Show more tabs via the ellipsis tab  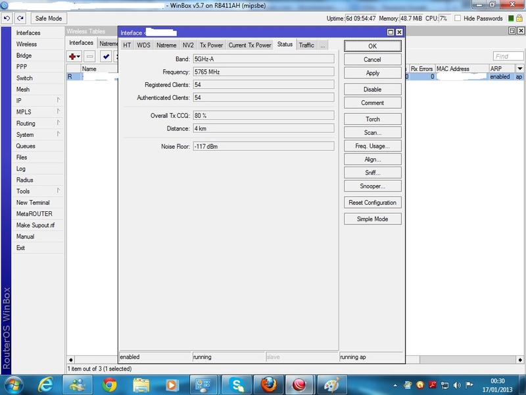point(323,45)
